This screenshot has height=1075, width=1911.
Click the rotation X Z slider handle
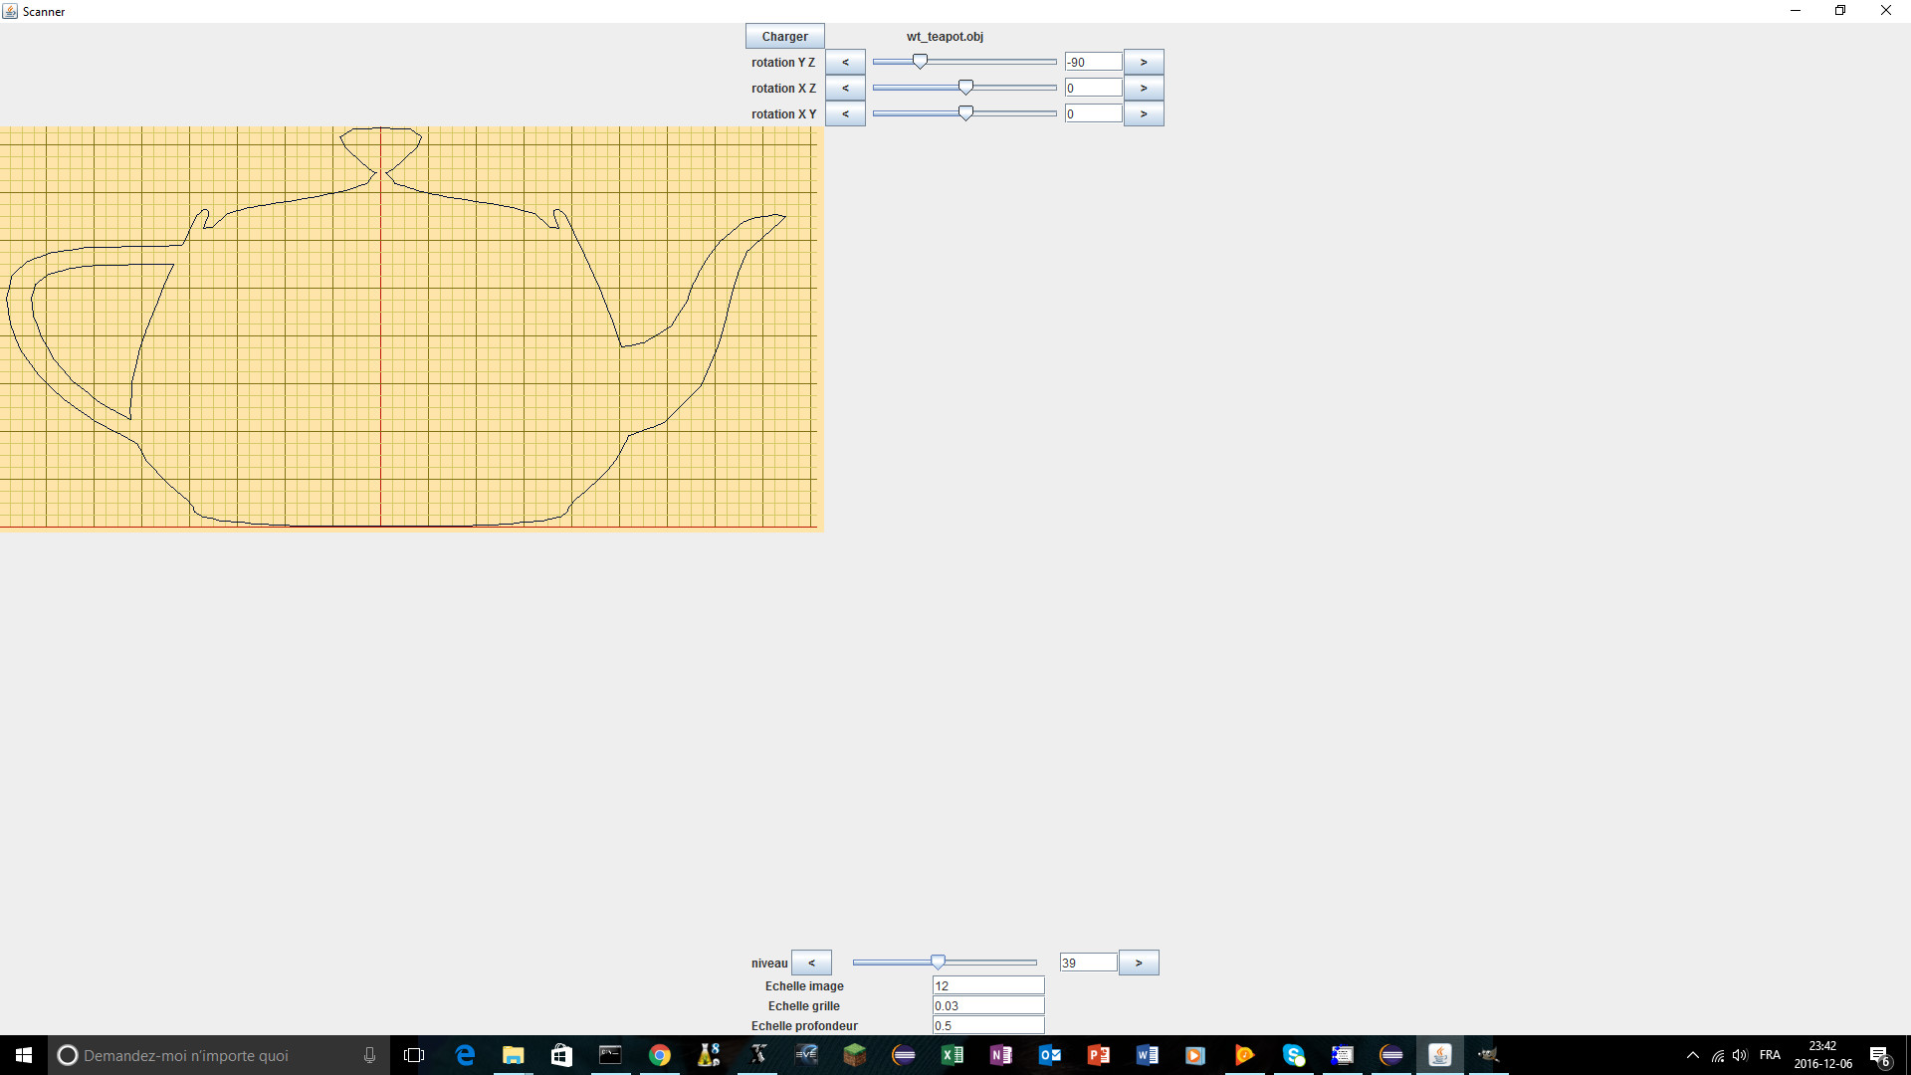pos(965,88)
